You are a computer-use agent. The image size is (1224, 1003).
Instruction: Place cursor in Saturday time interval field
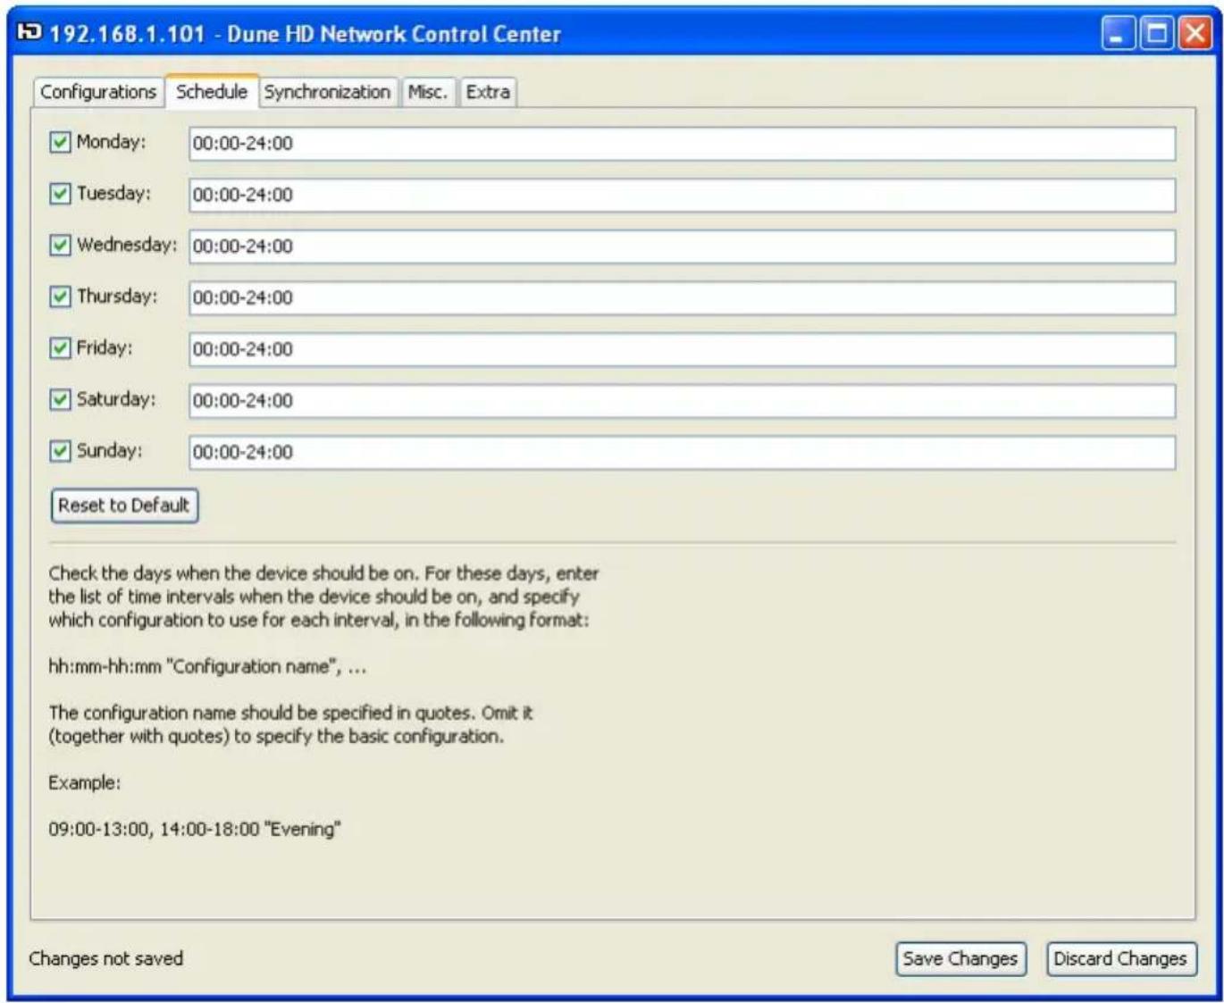pyautogui.click(x=682, y=401)
